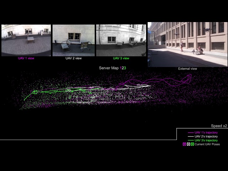Click the "UAV 3's trajectory" legend entry
Screen dimensions: 228x171
pos(203,140)
